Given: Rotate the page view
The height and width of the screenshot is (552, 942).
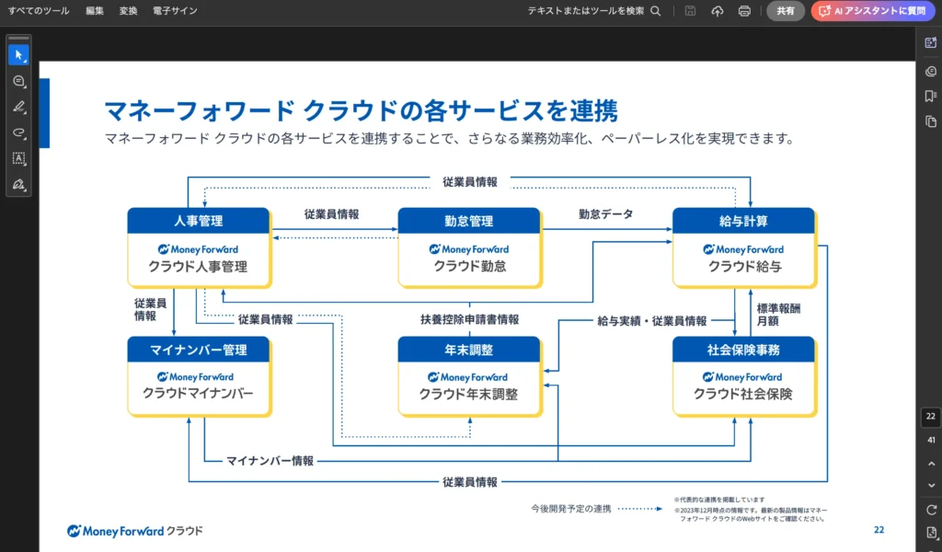Looking at the screenshot, I should pyautogui.click(x=931, y=510).
